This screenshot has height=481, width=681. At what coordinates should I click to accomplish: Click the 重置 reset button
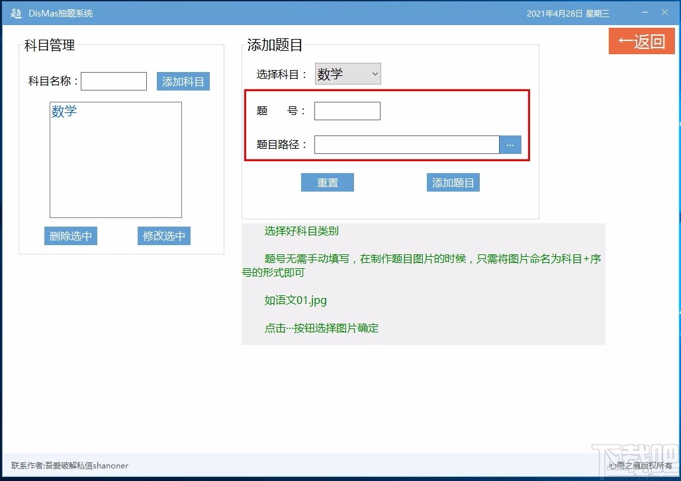(327, 182)
